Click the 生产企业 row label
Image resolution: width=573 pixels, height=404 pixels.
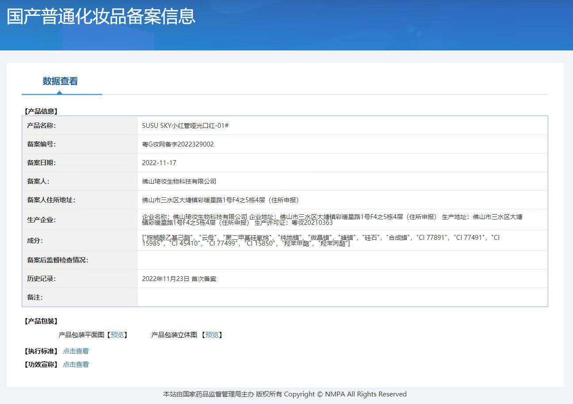pos(42,220)
